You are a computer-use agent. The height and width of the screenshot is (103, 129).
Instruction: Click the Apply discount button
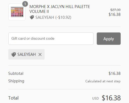click(x=109, y=39)
